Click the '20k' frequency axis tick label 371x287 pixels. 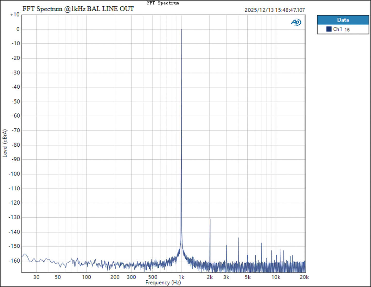[304, 277]
